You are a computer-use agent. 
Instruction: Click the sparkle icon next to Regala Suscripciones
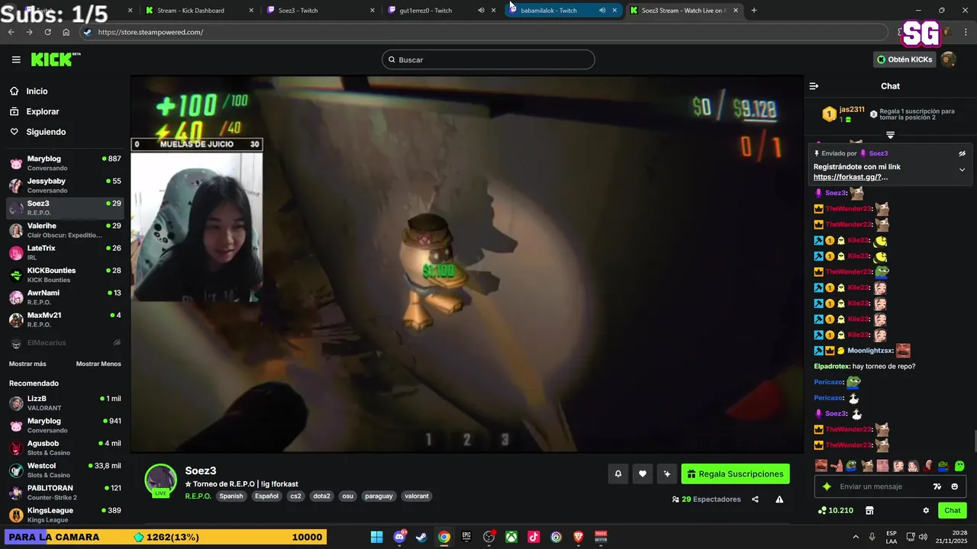(667, 474)
